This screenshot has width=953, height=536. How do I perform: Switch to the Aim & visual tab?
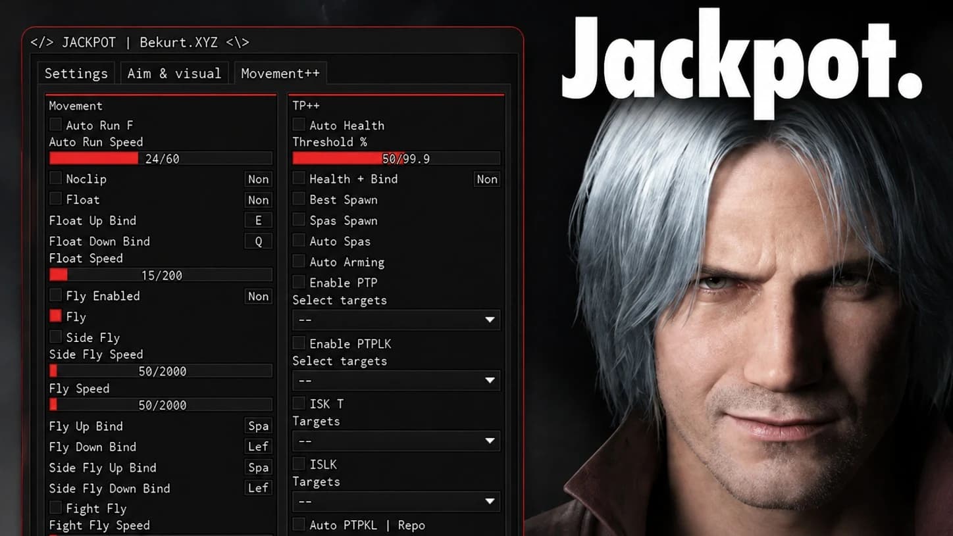click(x=174, y=73)
